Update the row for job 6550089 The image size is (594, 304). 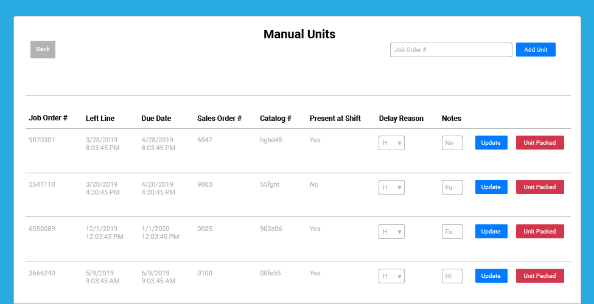[x=491, y=231]
